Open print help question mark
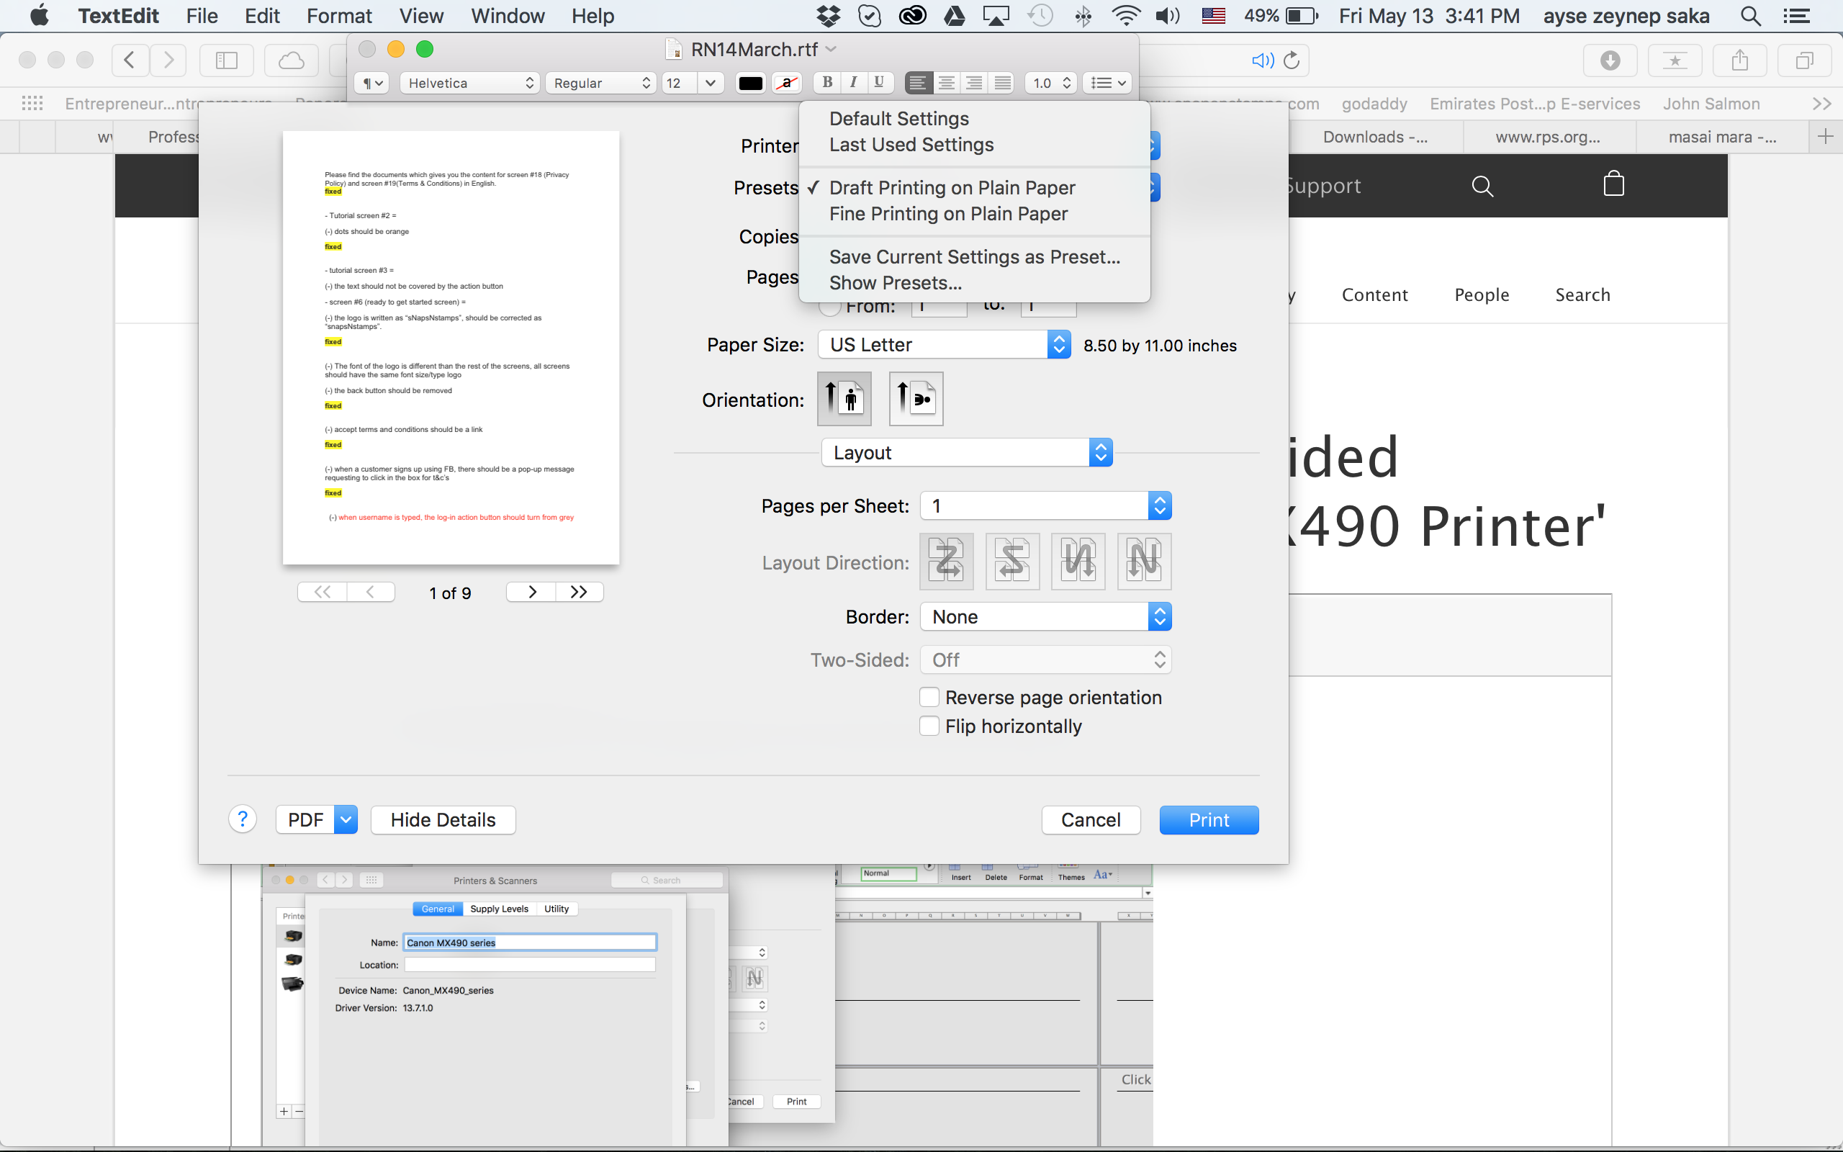1843x1152 pixels. [x=242, y=820]
